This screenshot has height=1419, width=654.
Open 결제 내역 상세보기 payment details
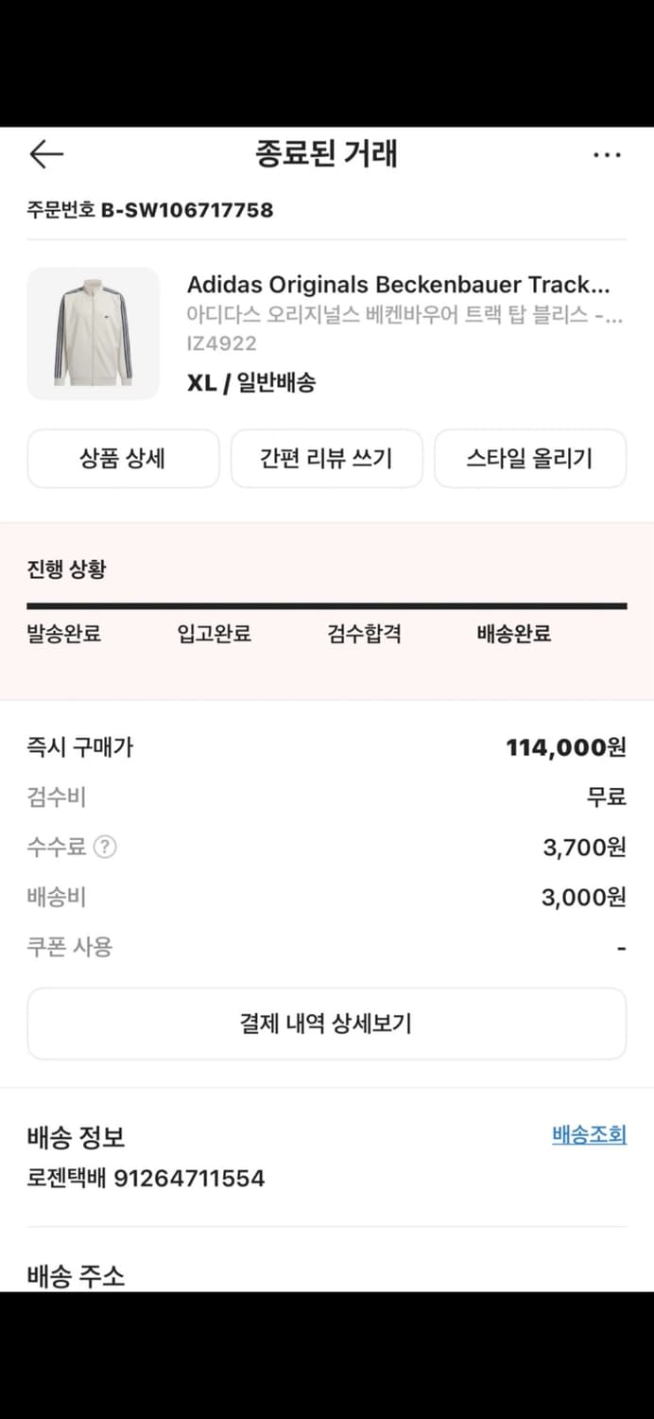click(x=326, y=1024)
